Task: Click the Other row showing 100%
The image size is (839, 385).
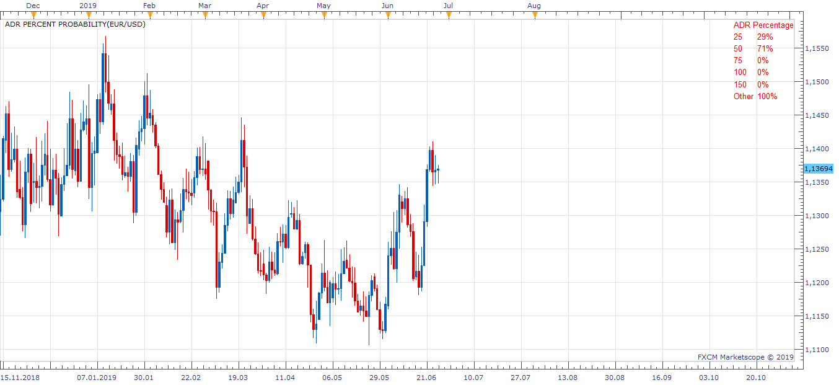Action: (755, 96)
